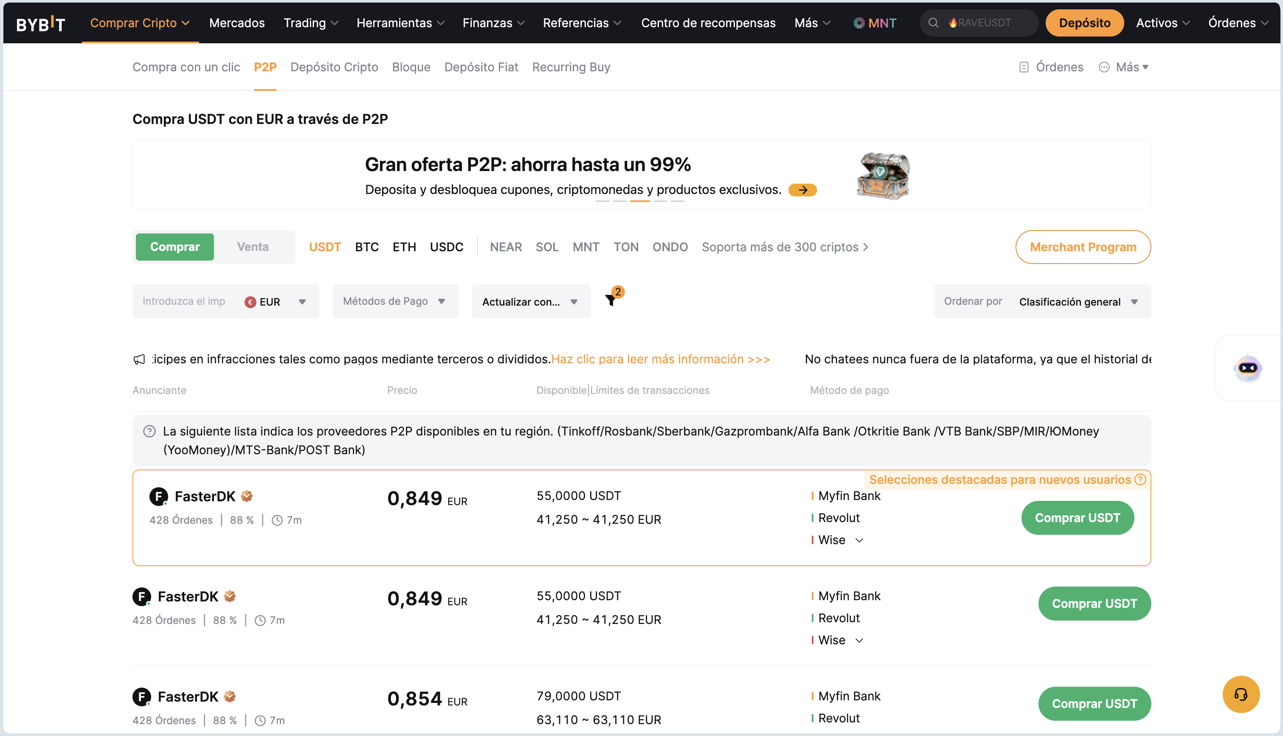This screenshot has width=1283, height=736.
Task: Open the Métodos de Pago dropdown
Action: click(x=395, y=301)
